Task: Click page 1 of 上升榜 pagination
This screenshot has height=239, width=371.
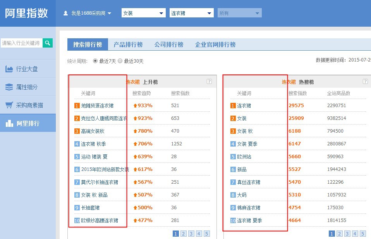Action: coord(175,234)
